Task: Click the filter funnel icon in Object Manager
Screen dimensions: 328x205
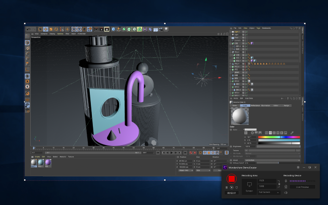Action: click(296, 28)
